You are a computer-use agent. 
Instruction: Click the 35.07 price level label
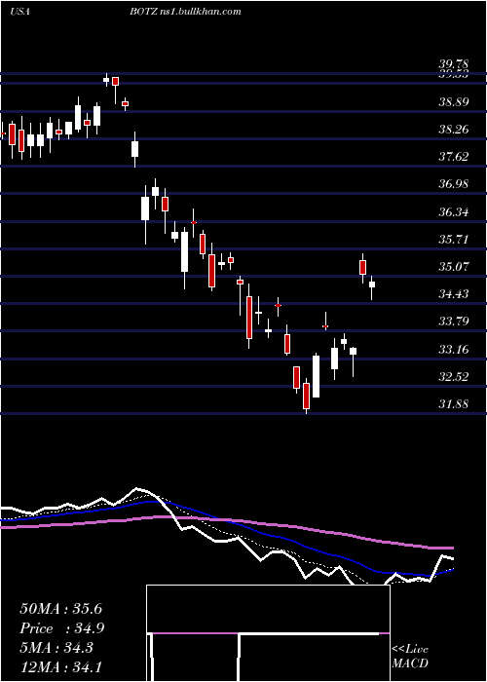click(454, 267)
